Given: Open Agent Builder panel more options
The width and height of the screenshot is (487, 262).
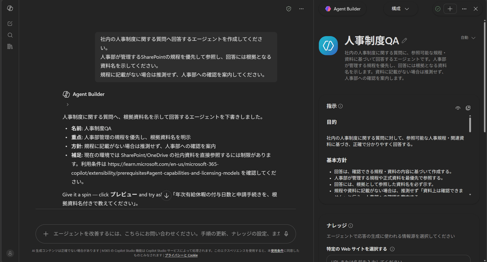Looking at the screenshot, I should [464, 9].
